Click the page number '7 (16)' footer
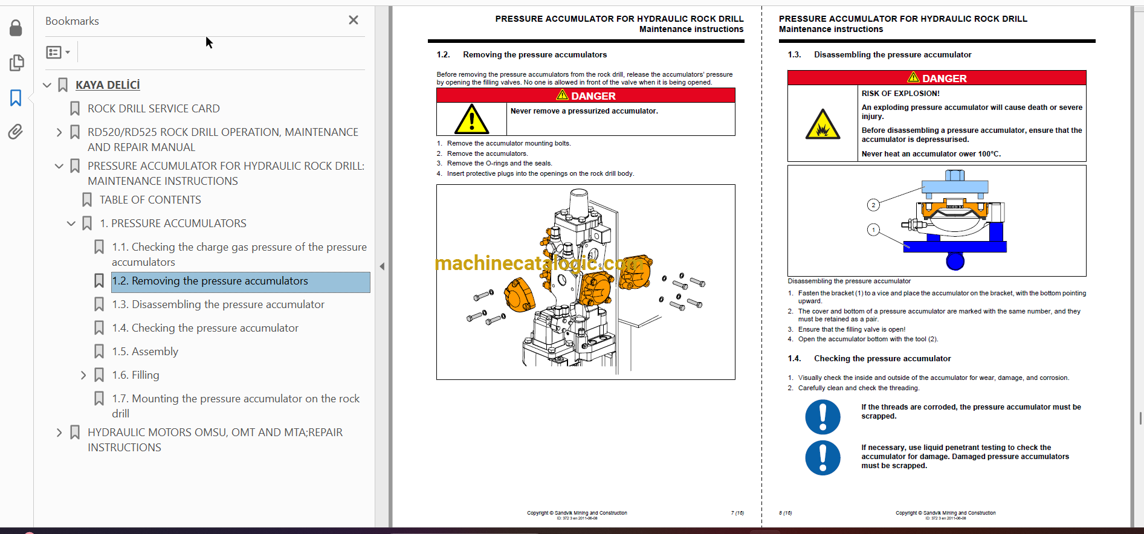1144x534 pixels. (x=737, y=513)
